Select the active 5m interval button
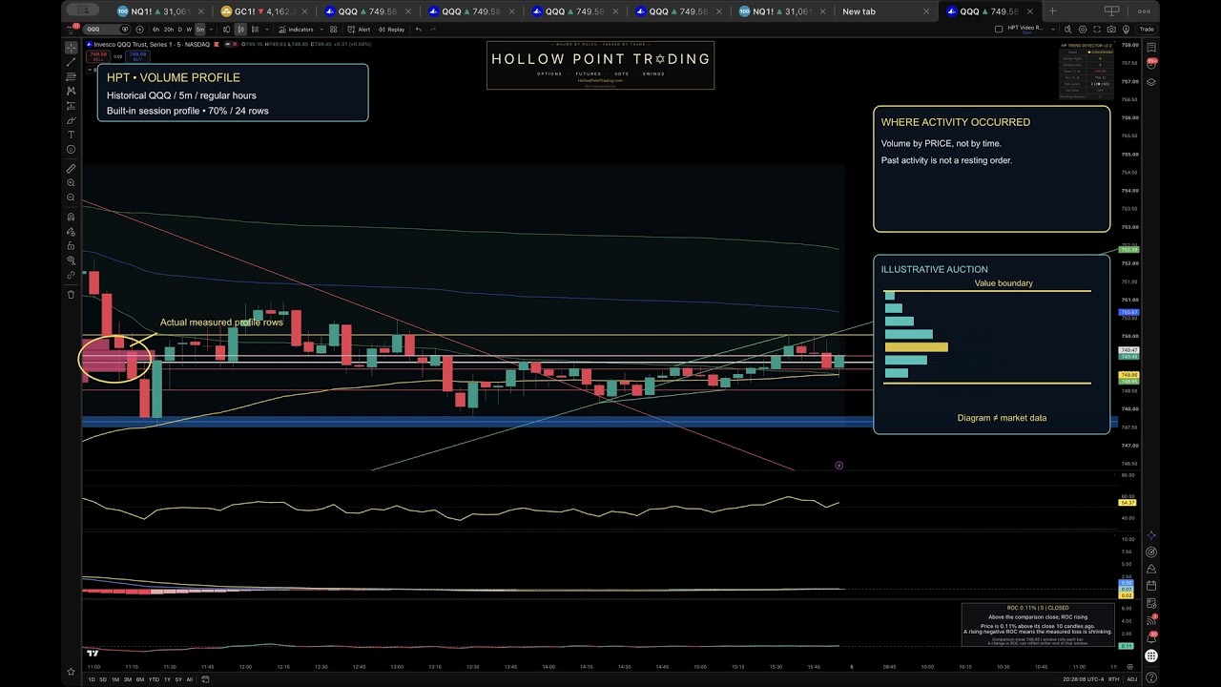The height and width of the screenshot is (687, 1221). coord(200,30)
